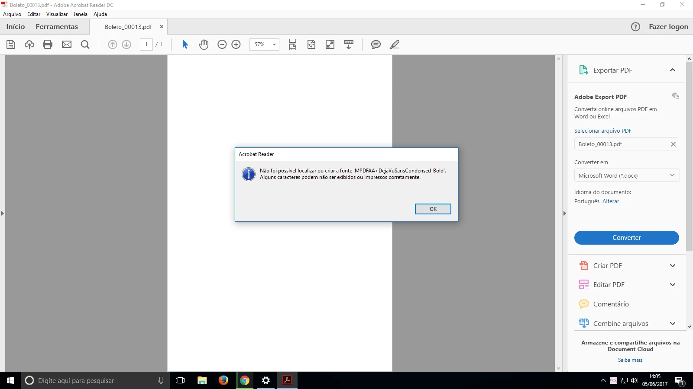The height and width of the screenshot is (389, 693).
Task: Click the Selecionar arquivo PDF link
Action: [603, 131]
